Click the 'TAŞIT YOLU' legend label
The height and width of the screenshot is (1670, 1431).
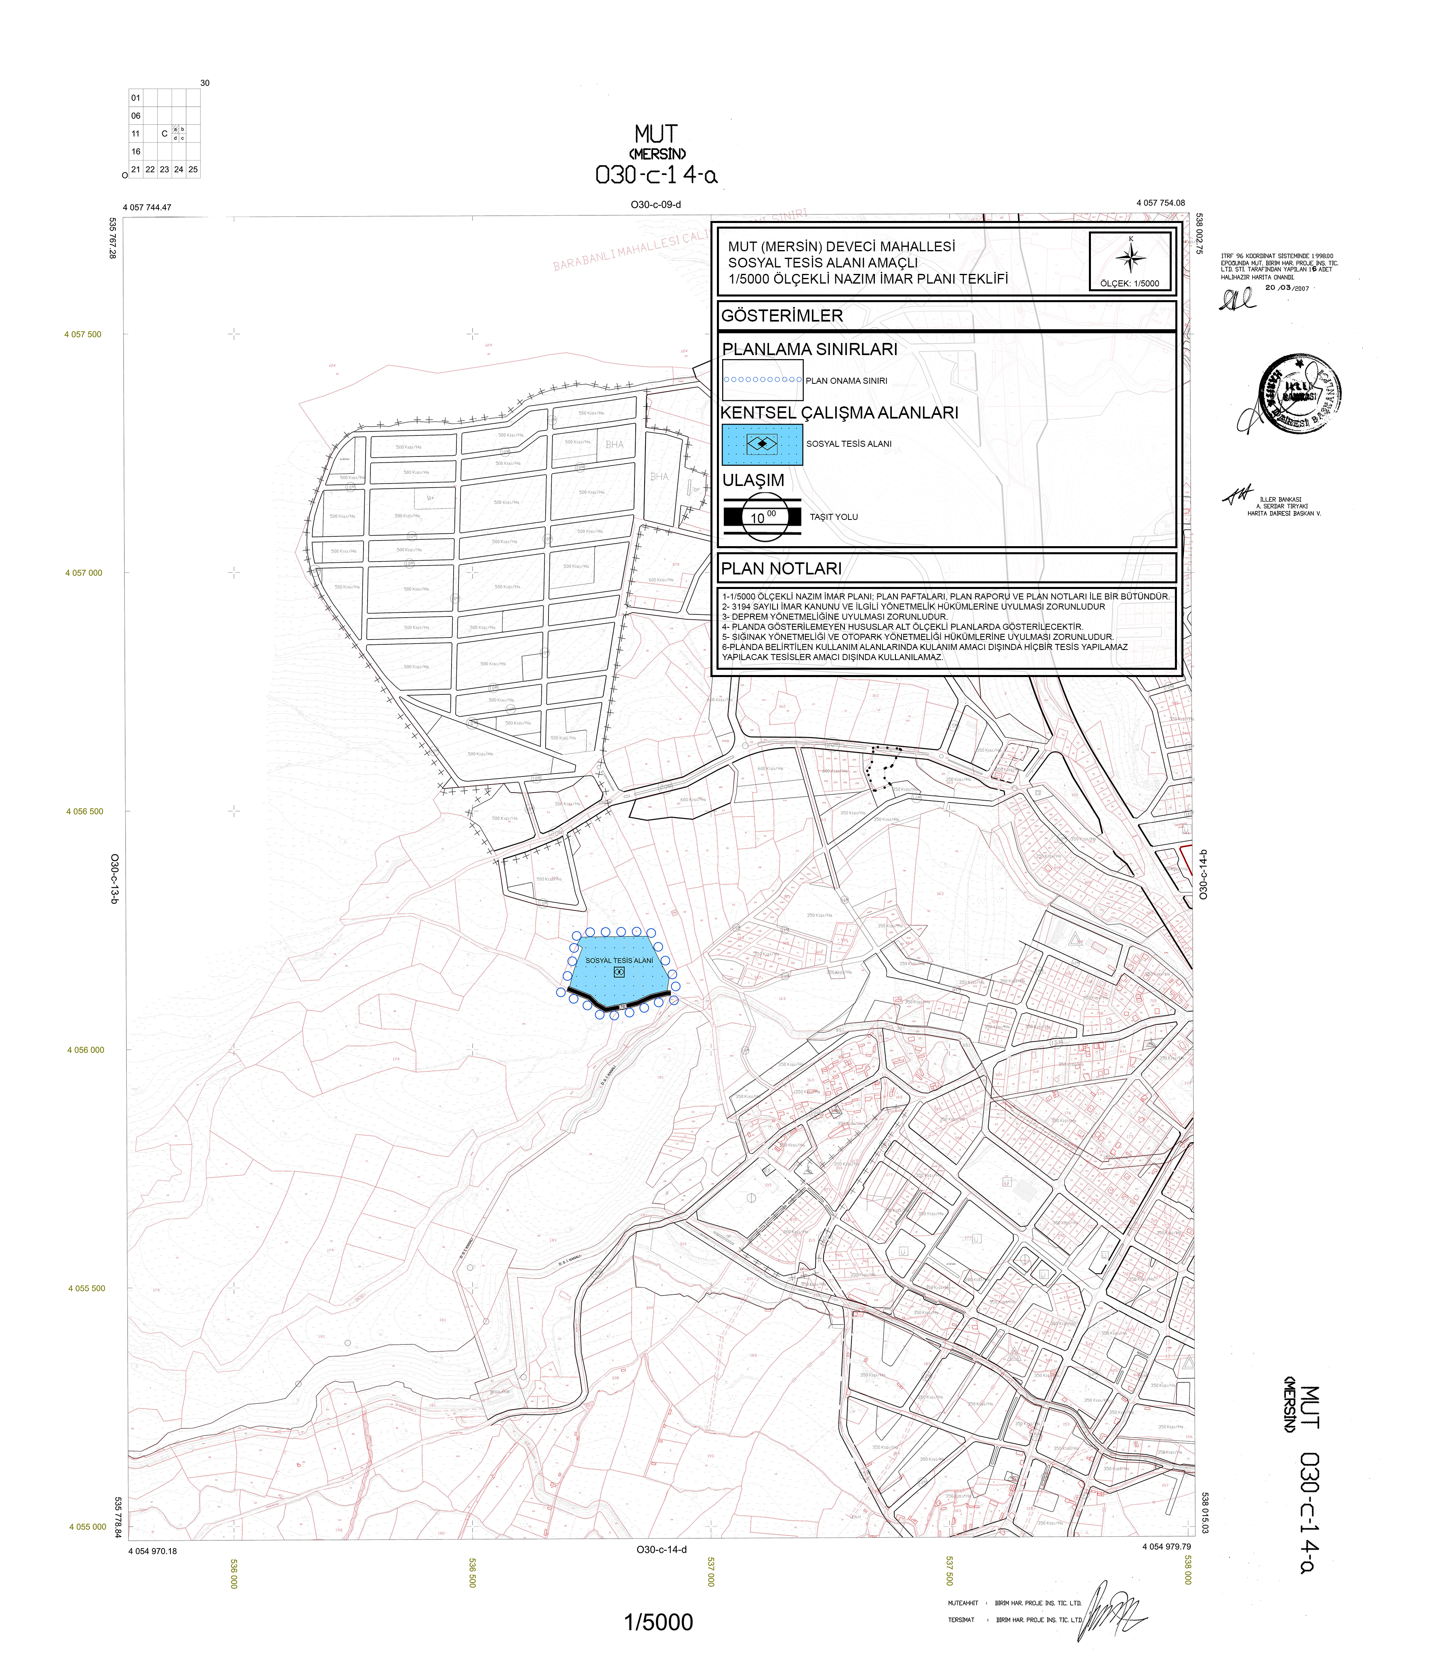point(833,517)
